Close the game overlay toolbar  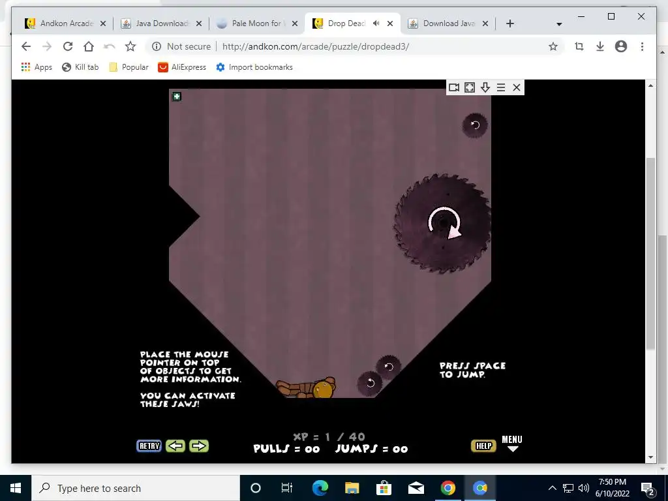pos(517,87)
